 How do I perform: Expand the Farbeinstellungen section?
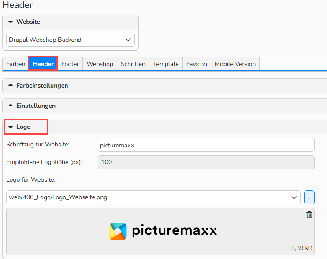pyautogui.click(x=164, y=85)
